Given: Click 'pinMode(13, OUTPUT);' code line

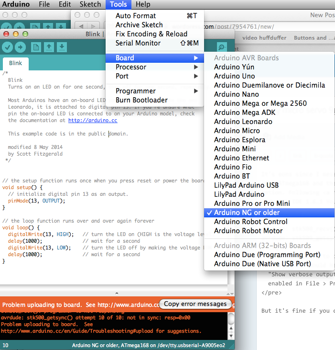Looking at the screenshot, I should (x=36, y=201).
